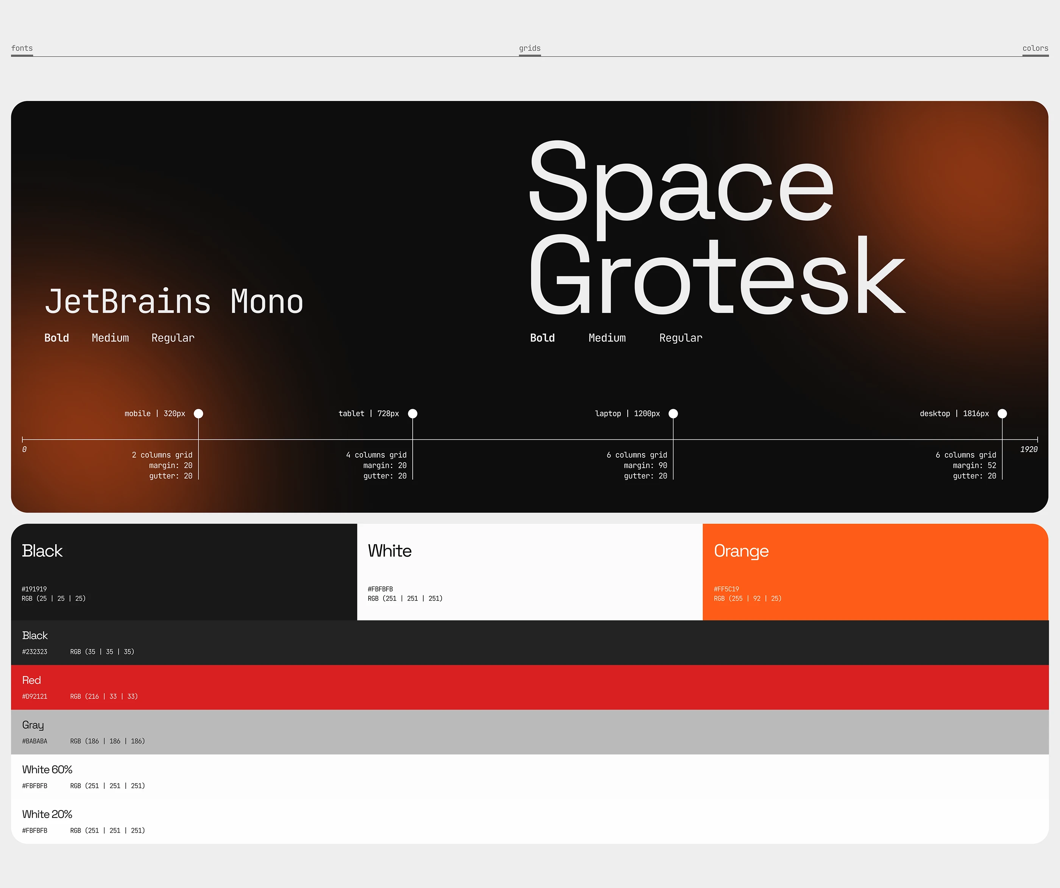Click the Gray #BABABA color band
The height and width of the screenshot is (888, 1060).
(530, 732)
